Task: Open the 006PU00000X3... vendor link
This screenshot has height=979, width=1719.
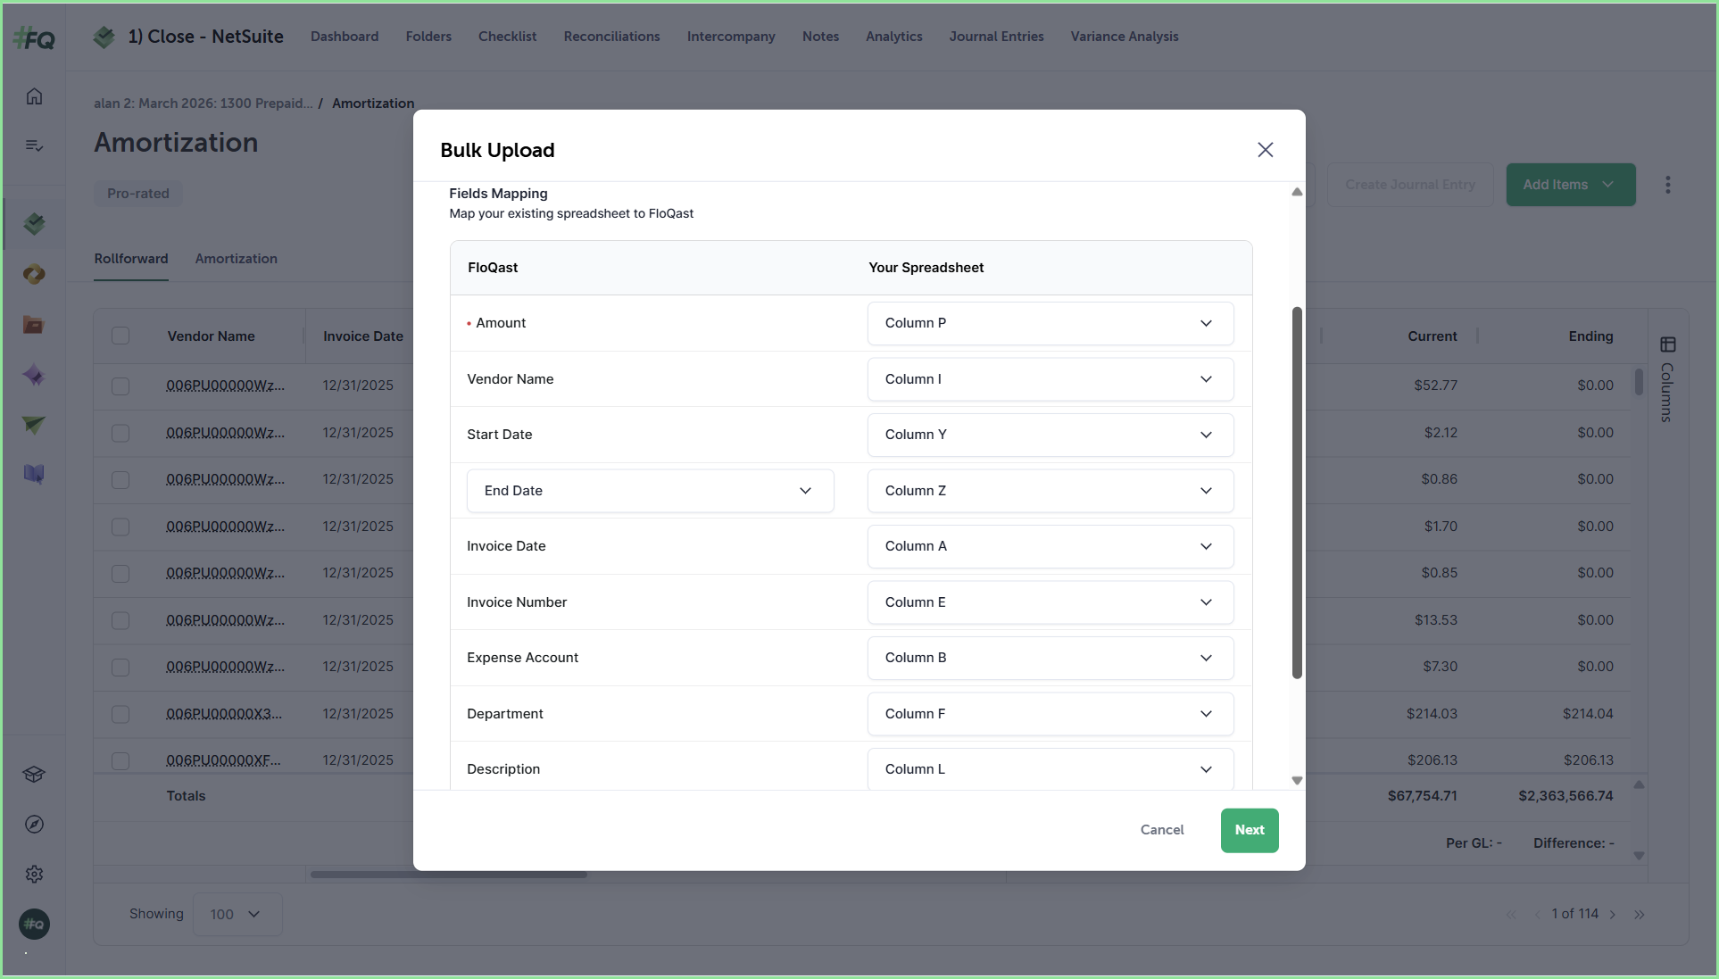Action: [224, 714]
